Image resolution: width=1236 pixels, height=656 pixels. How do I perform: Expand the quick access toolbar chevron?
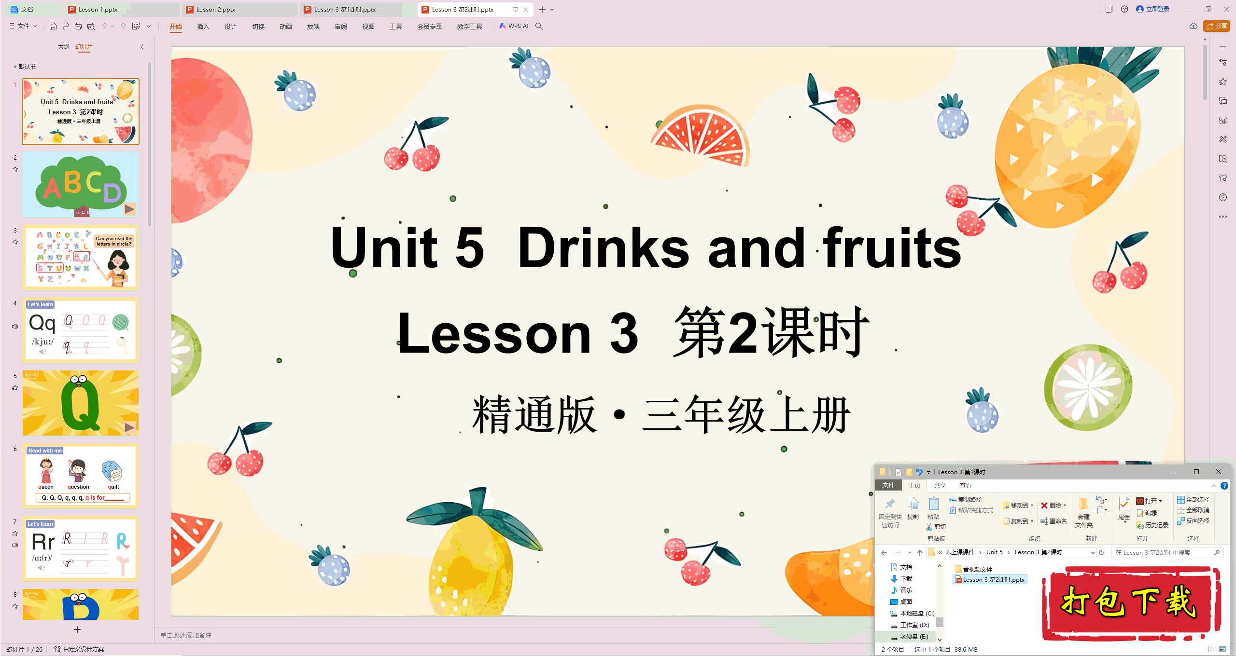[x=149, y=26]
